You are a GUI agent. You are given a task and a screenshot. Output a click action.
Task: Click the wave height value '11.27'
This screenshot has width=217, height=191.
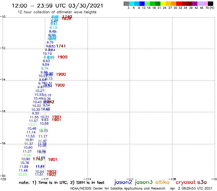27,151
